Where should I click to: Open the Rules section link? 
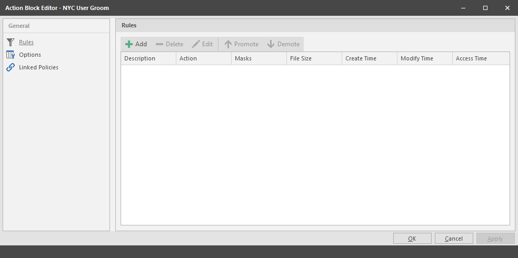click(26, 42)
